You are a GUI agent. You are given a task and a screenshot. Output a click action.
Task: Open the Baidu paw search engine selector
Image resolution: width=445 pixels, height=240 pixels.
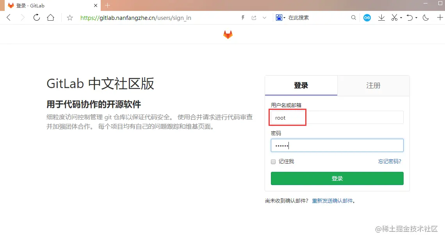pyautogui.click(x=280, y=18)
